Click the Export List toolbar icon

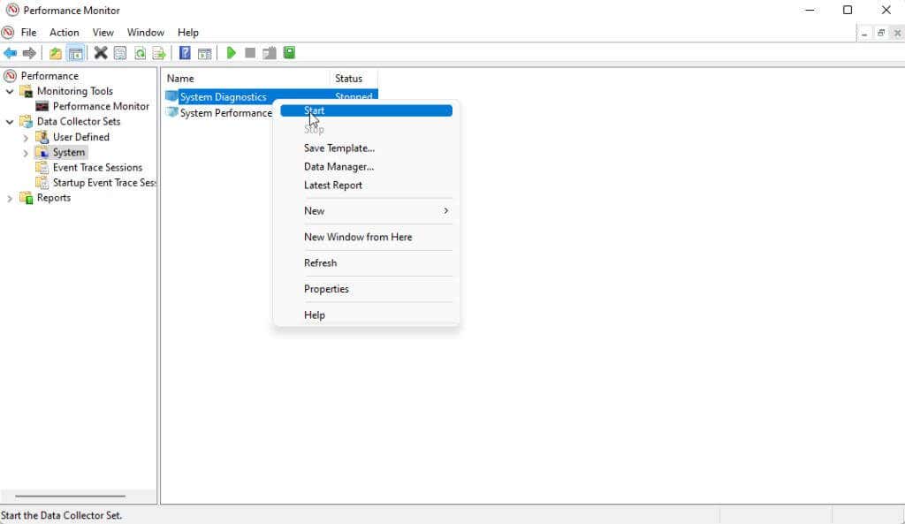(159, 53)
